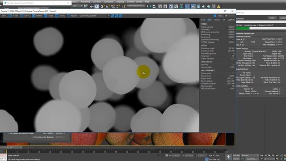Copy the render with the Ctrl+C icon
The height and width of the screenshot is (161, 286).
pos(22,16)
